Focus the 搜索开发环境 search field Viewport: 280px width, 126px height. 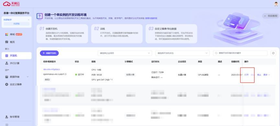coord(240,53)
